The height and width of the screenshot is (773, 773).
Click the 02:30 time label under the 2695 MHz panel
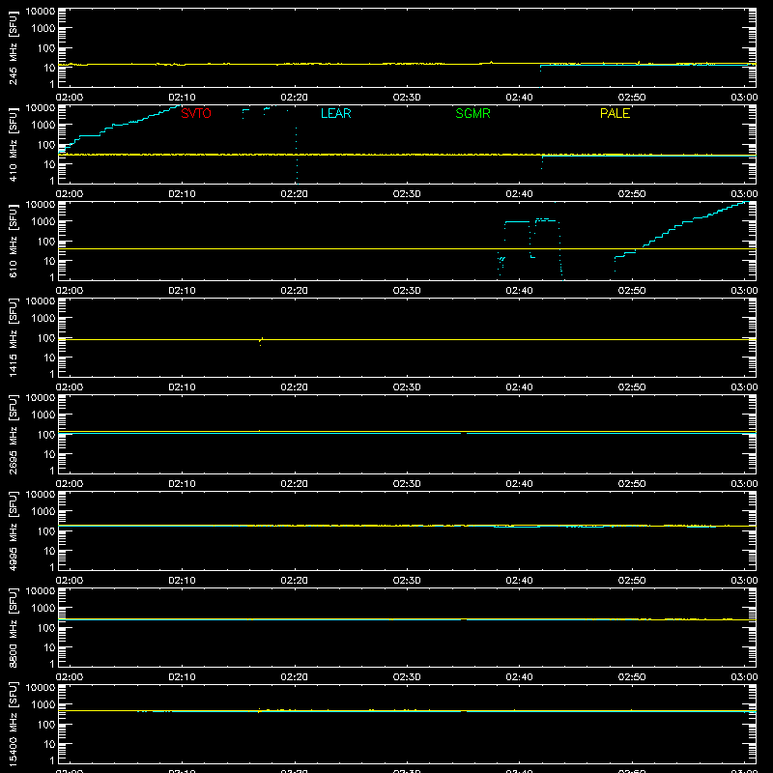407,484
